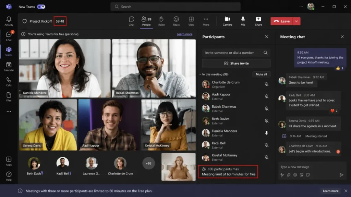Open emoji picker in chat compose

pos(295,175)
